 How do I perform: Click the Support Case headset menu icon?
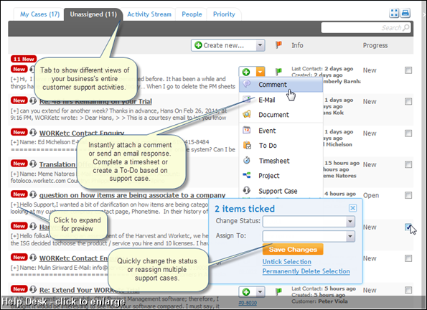coord(247,190)
